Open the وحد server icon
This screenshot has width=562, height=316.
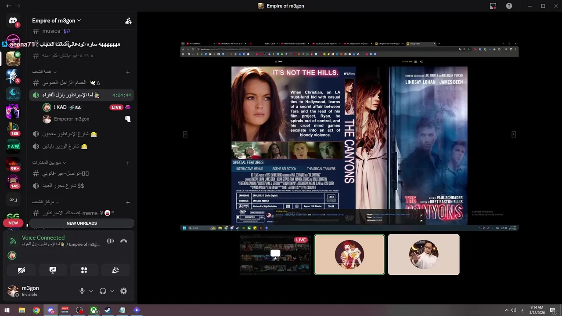tap(13, 199)
